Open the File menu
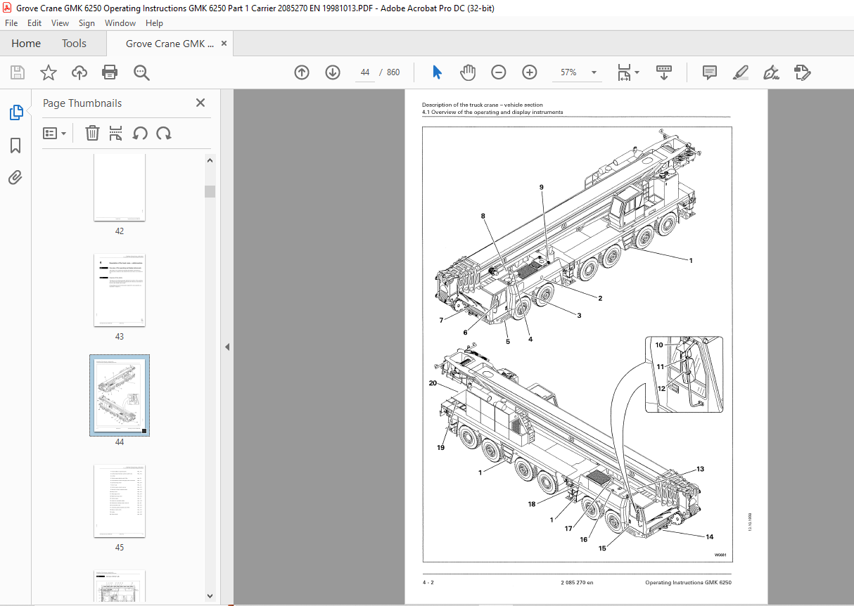The image size is (854, 606). (11, 23)
